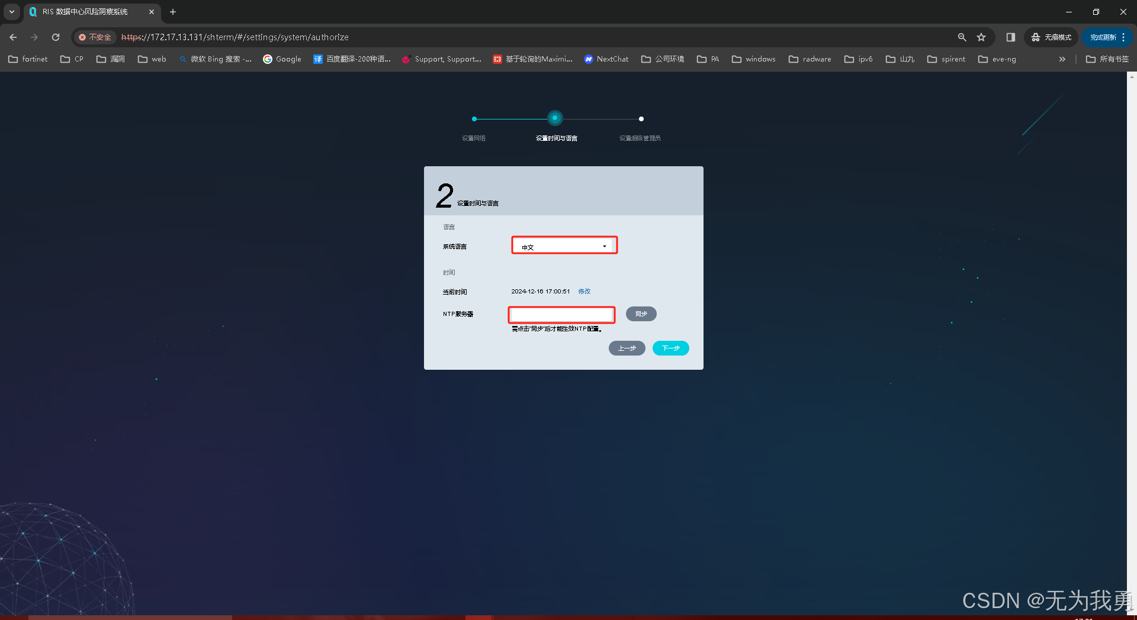This screenshot has height=620, width=1137.
Task: Open the 所有书签 all bookmarks folder
Action: pos(1107,59)
